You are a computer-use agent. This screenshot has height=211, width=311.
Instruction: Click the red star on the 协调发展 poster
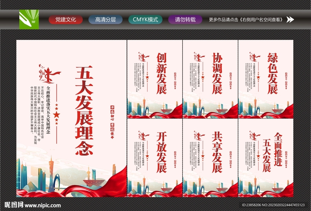(x=203, y=77)
